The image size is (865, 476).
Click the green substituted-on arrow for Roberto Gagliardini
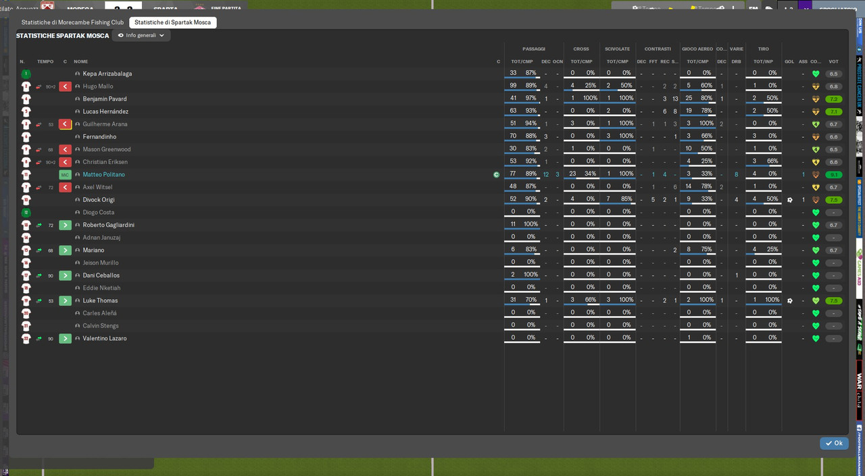(x=65, y=225)
